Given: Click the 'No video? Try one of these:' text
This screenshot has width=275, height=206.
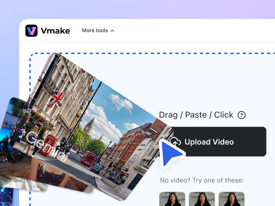Looking at the screenshot, I should [x=202, y=180].
